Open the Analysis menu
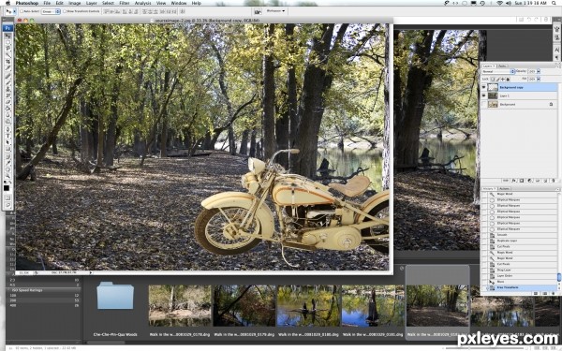562x351 pixels. tap(142, 3)
